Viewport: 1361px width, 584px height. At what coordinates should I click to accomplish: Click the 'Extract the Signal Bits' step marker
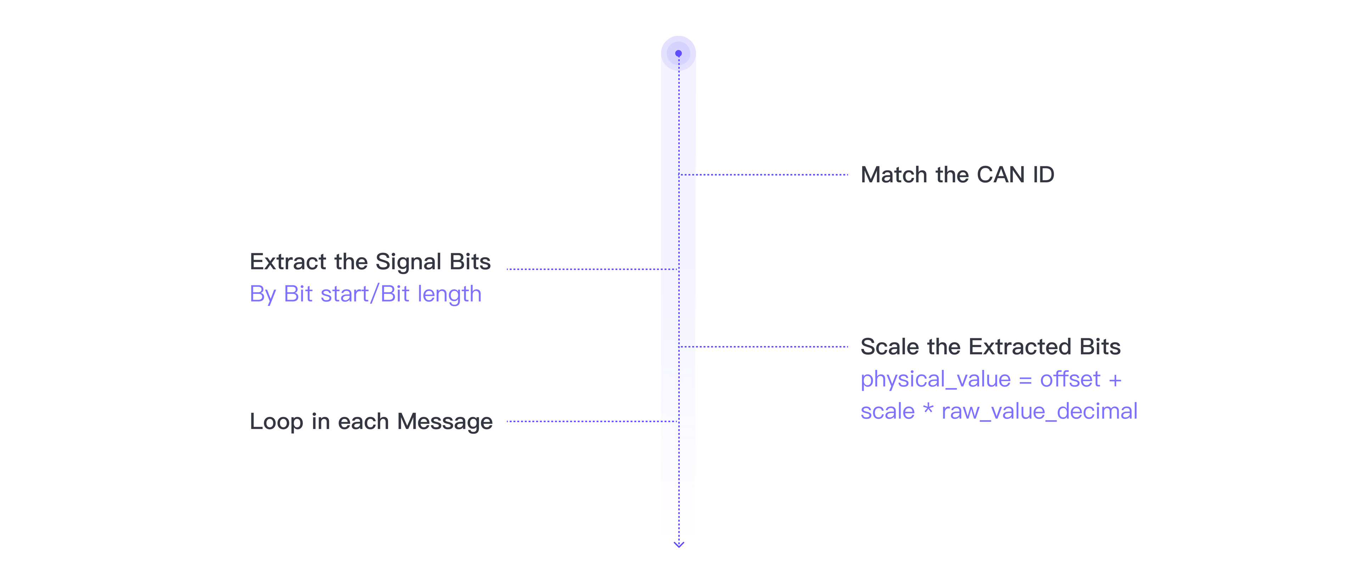point(680,266)
